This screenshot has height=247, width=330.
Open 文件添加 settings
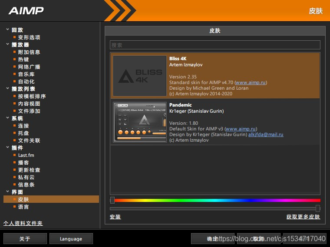coord(29,111)
